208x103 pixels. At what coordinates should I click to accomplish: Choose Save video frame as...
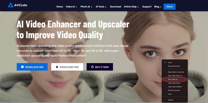(x=175, y=75)
